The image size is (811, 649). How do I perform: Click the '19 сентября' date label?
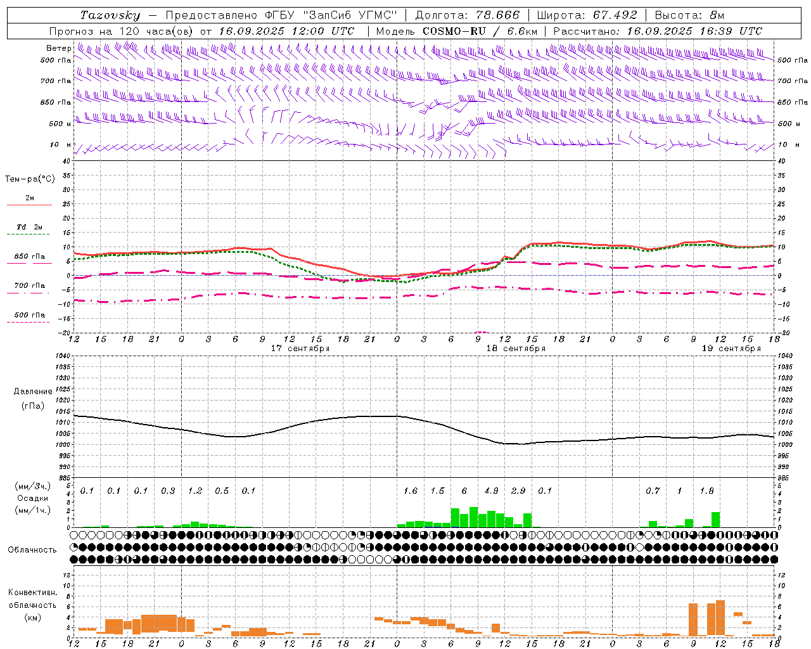pyautogui.click(x=731, y=349)
